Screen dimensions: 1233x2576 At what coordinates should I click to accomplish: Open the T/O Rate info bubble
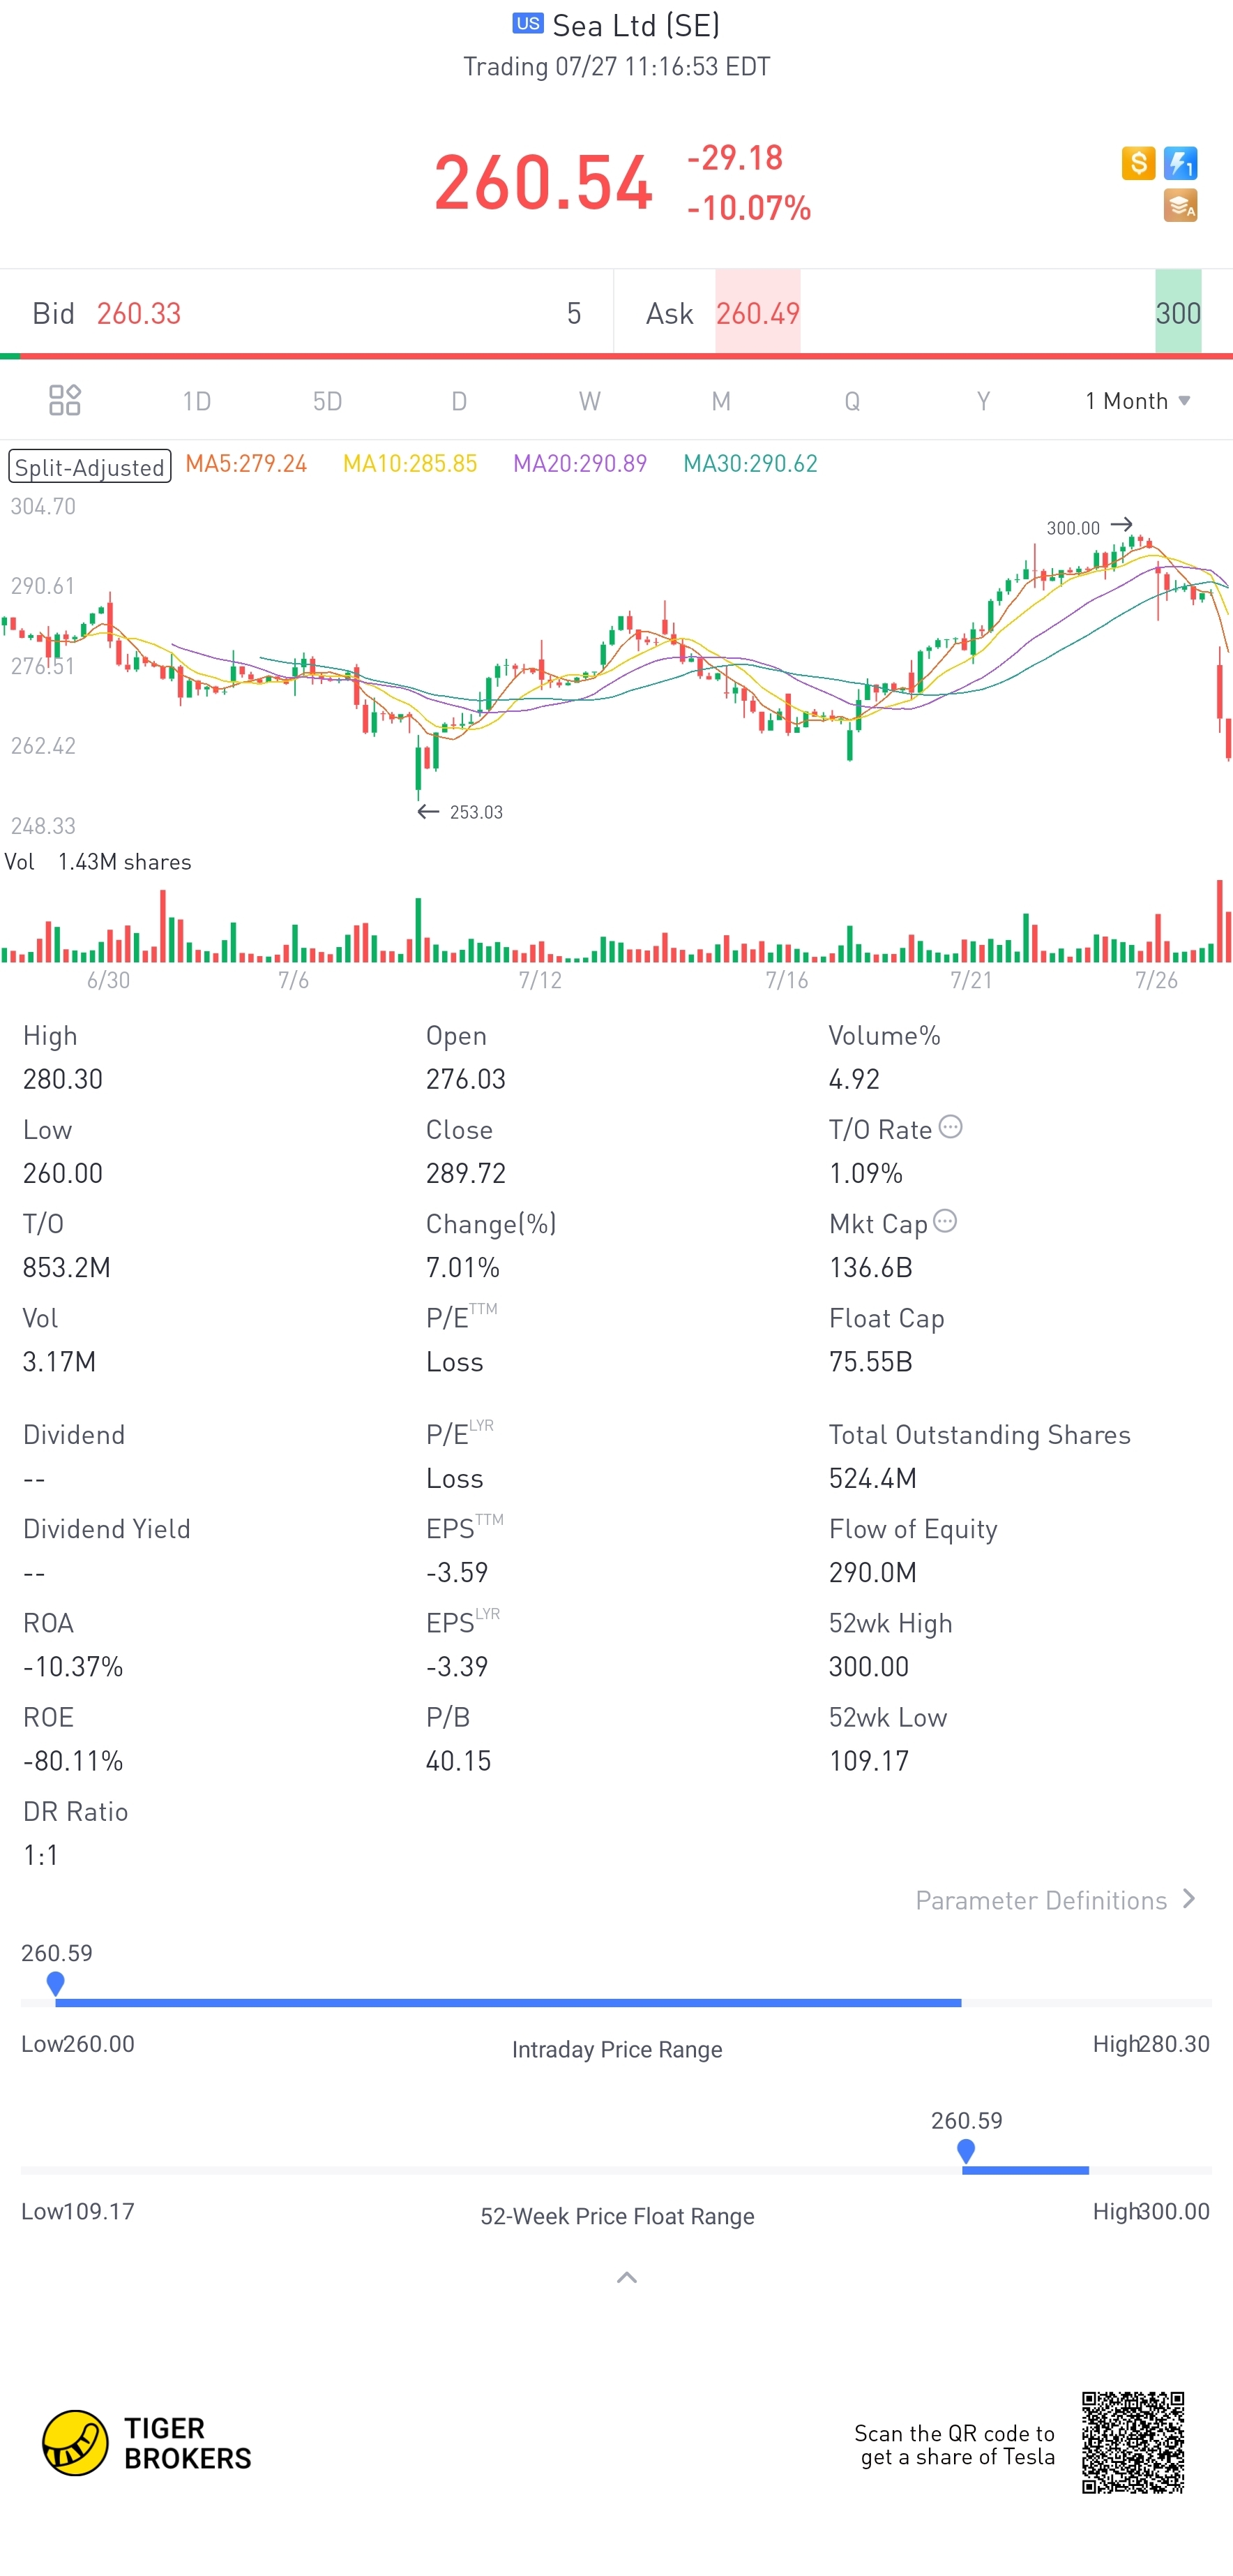click(951, 1127)
